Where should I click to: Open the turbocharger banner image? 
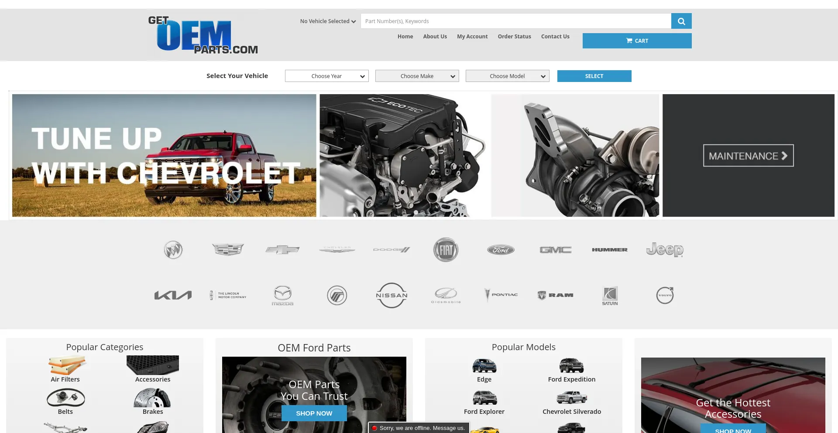tap(575, 156)
